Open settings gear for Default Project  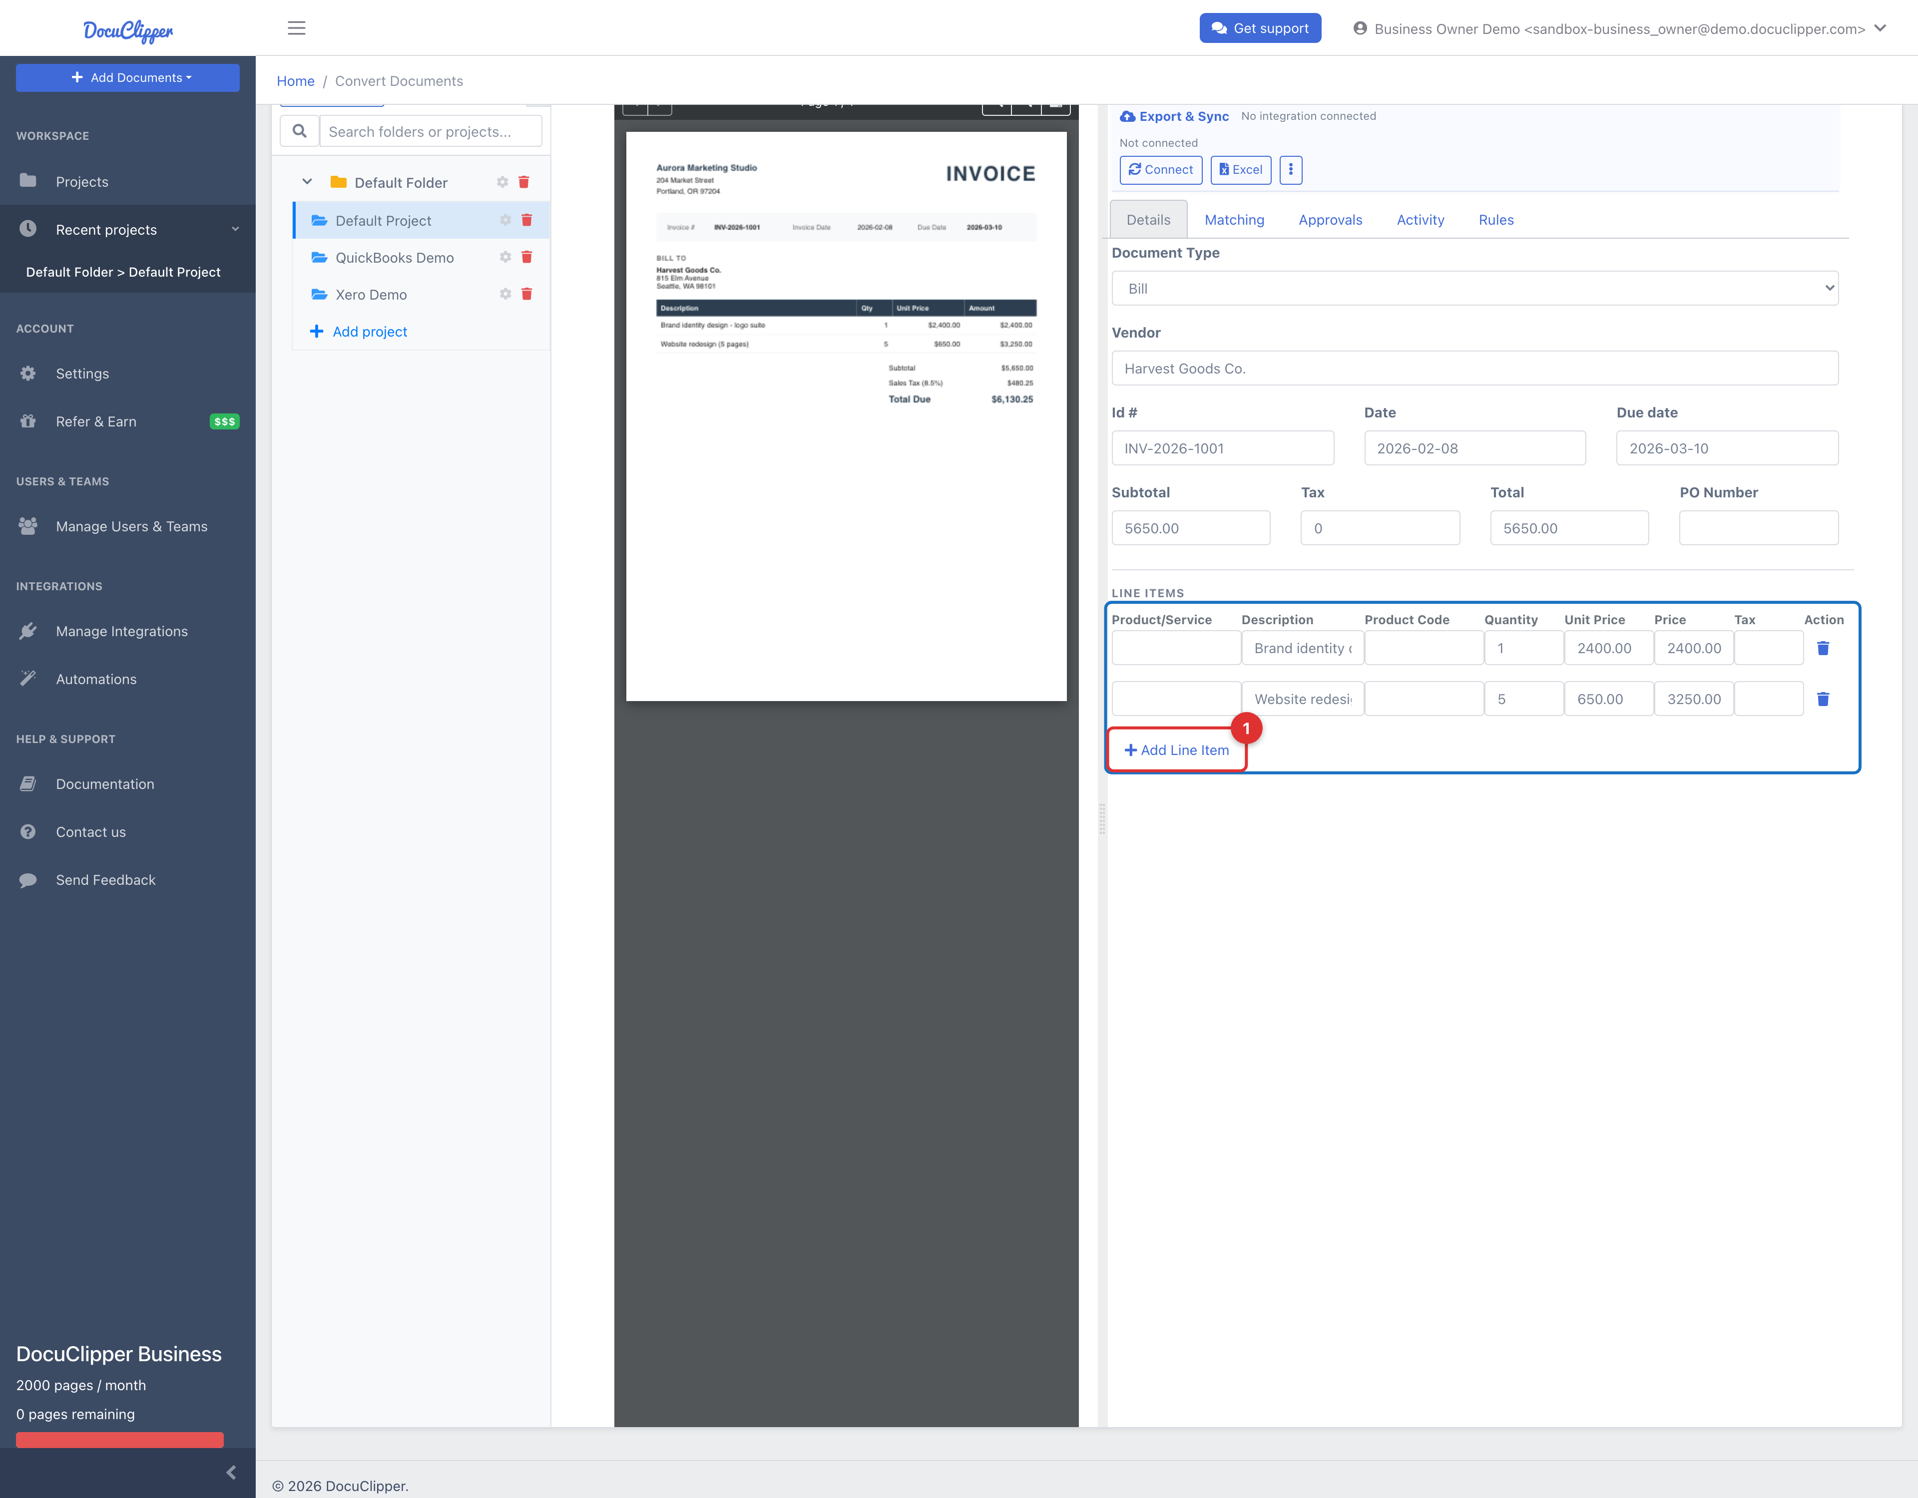pyautogui.click(x=505, y=220)
